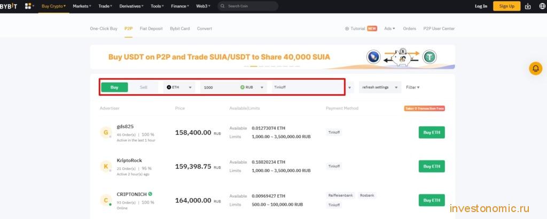This screenshot has height=219, width=547.
Task: Open the RUB currency dropdown
Action: (253, 87)
